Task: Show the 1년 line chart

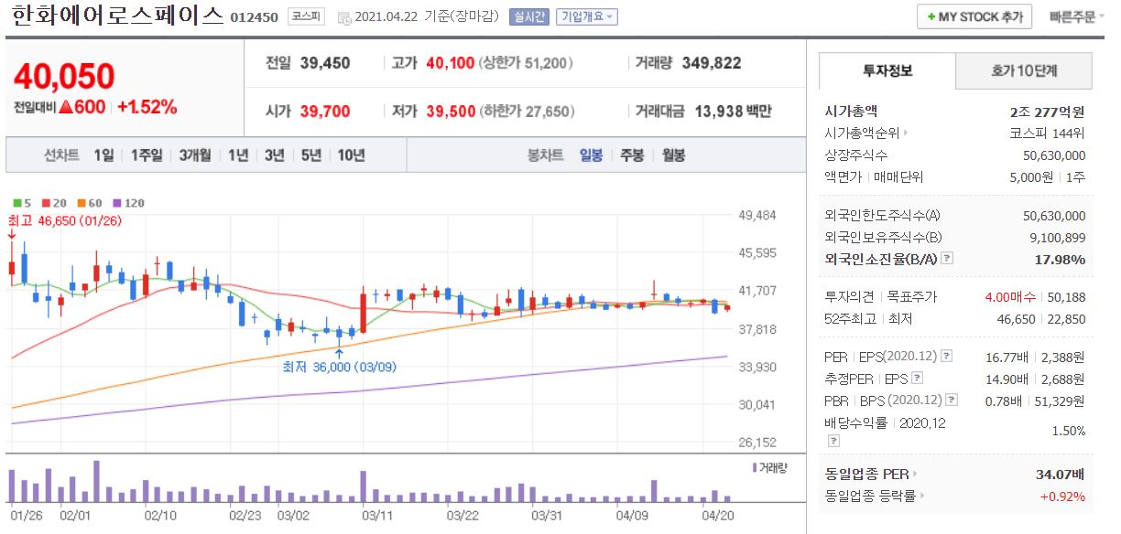Action: (238, 155)
